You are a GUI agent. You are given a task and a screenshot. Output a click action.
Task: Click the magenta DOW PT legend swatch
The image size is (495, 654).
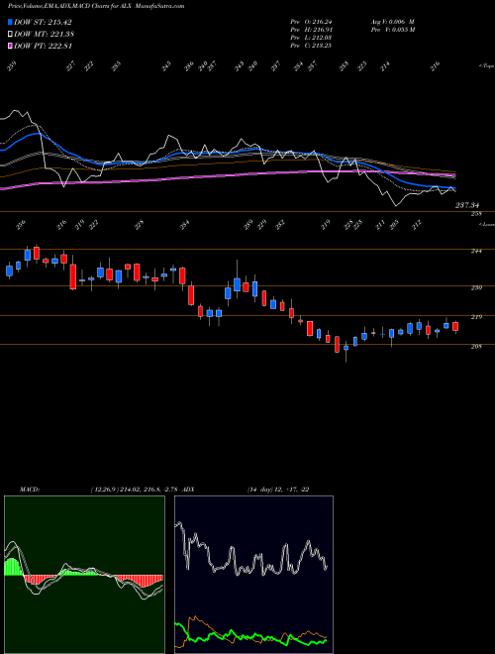pyautogui.click(x=10, y=46)
